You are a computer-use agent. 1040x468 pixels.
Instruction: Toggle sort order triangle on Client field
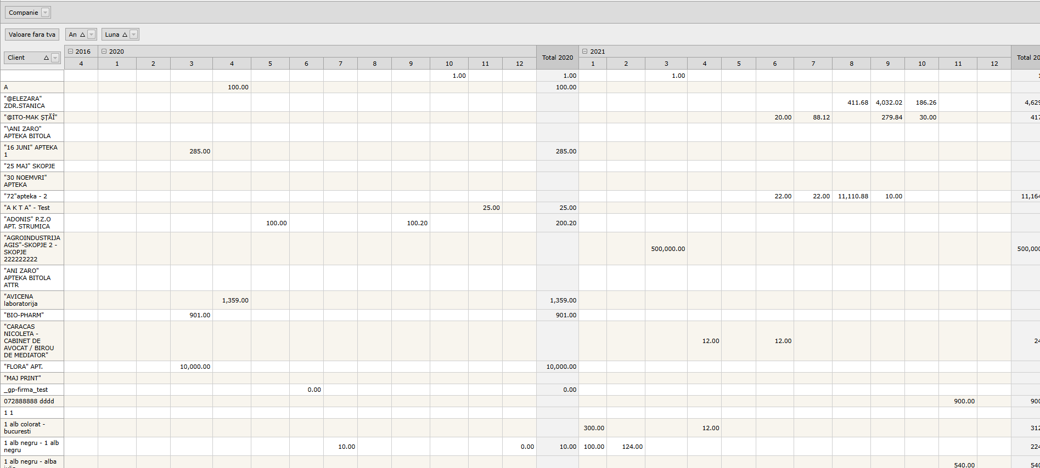46,58
